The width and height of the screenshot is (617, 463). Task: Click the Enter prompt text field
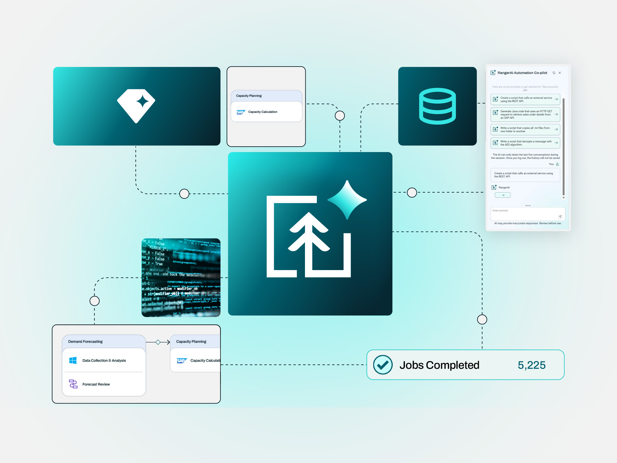pyautogui.click(x=524, y=213)
